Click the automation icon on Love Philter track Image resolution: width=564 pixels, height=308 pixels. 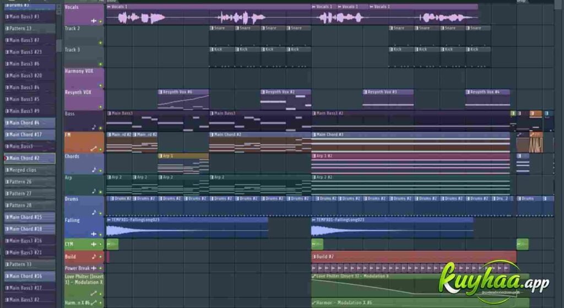(94, 293)
